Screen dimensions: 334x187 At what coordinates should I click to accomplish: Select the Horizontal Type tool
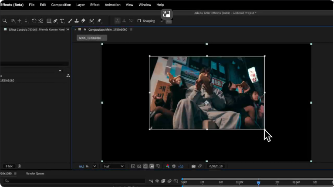(x=62, y=21)
